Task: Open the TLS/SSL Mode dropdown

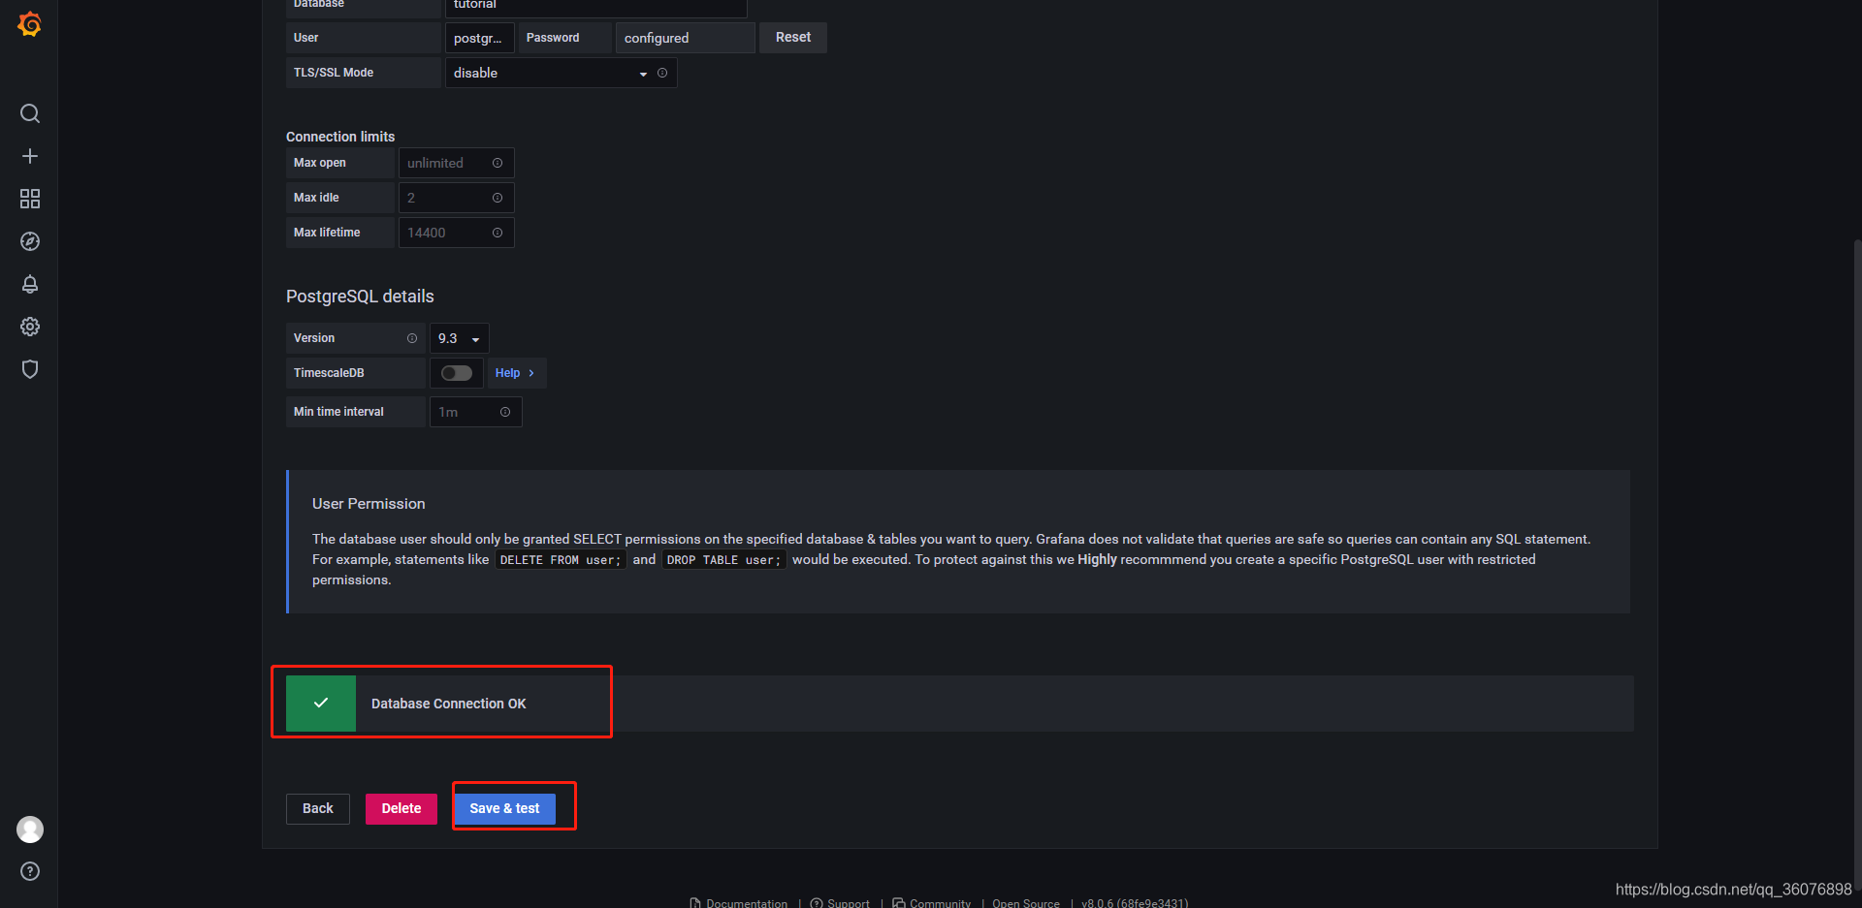Action: tap(561, 73)
